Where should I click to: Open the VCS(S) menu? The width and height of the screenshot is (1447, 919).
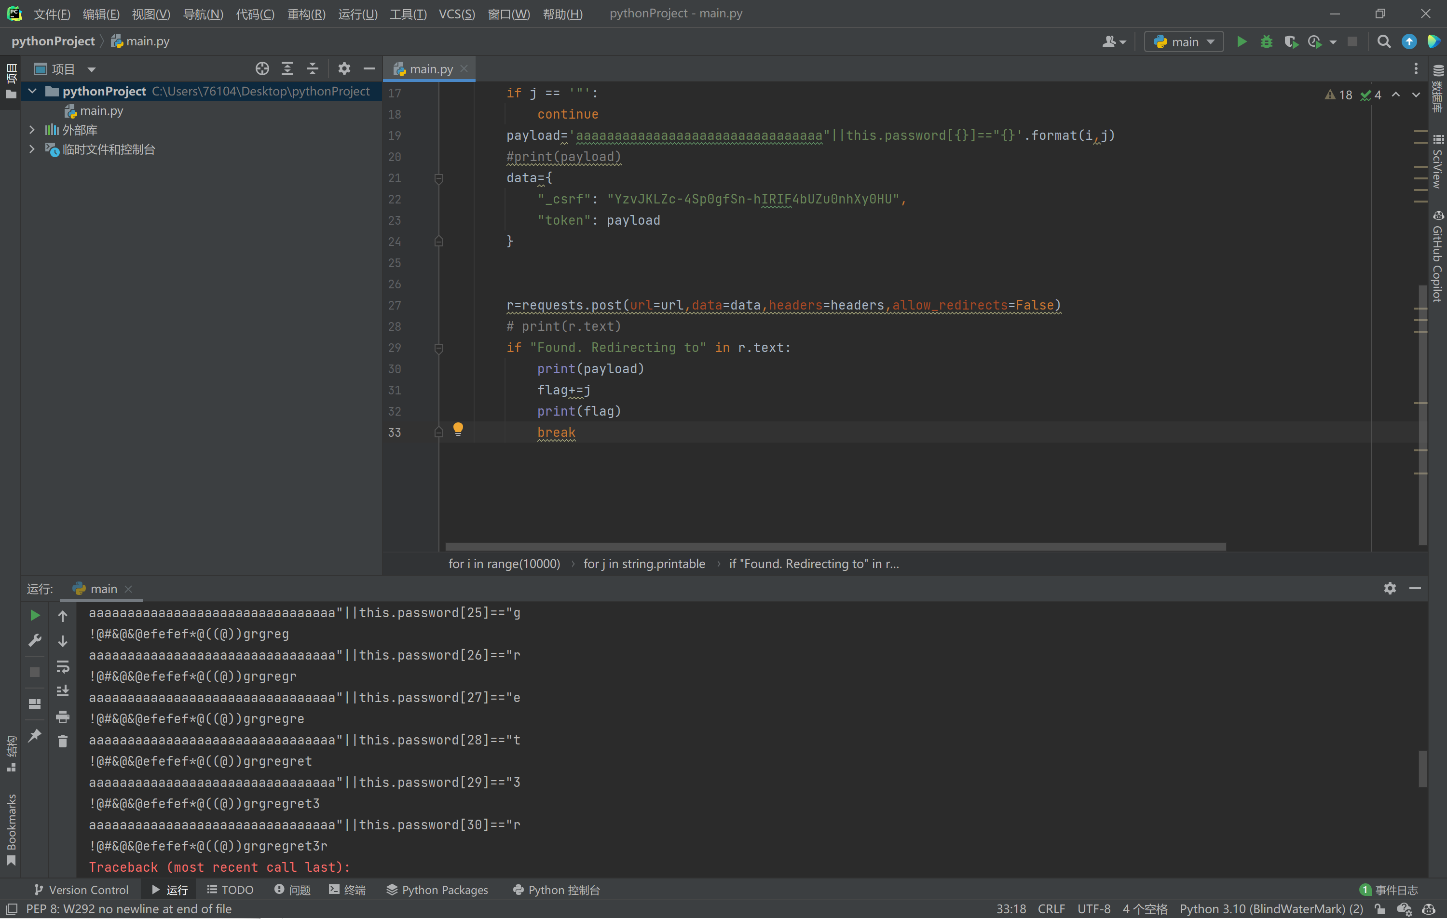(457, 14)
